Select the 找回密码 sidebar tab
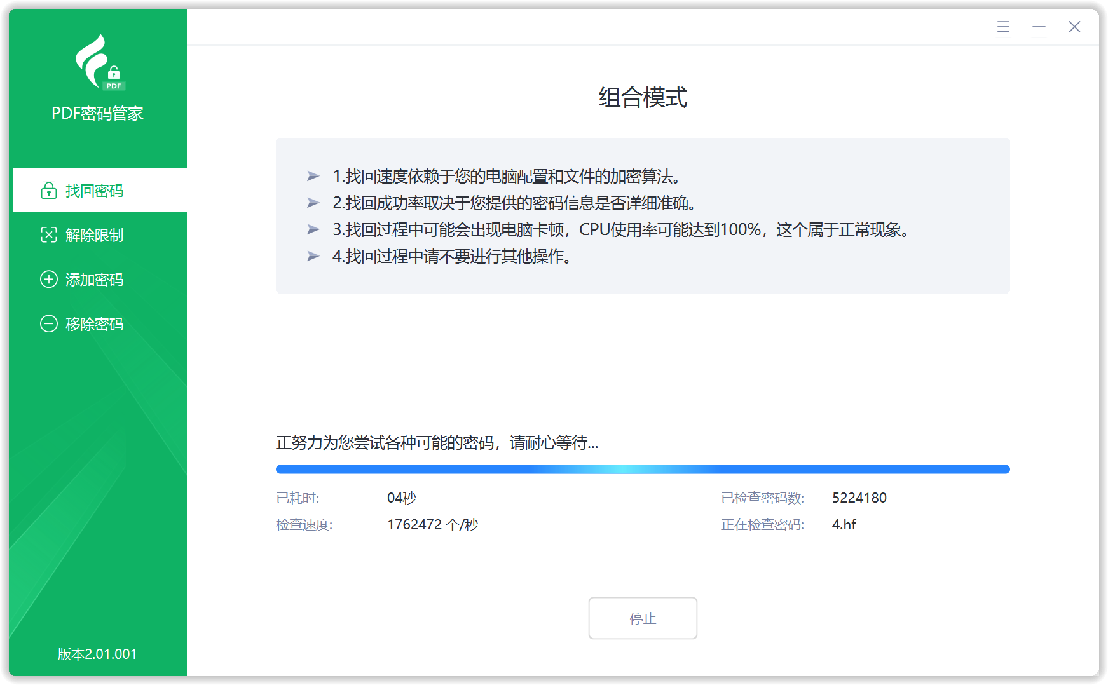 coord(100,190)
